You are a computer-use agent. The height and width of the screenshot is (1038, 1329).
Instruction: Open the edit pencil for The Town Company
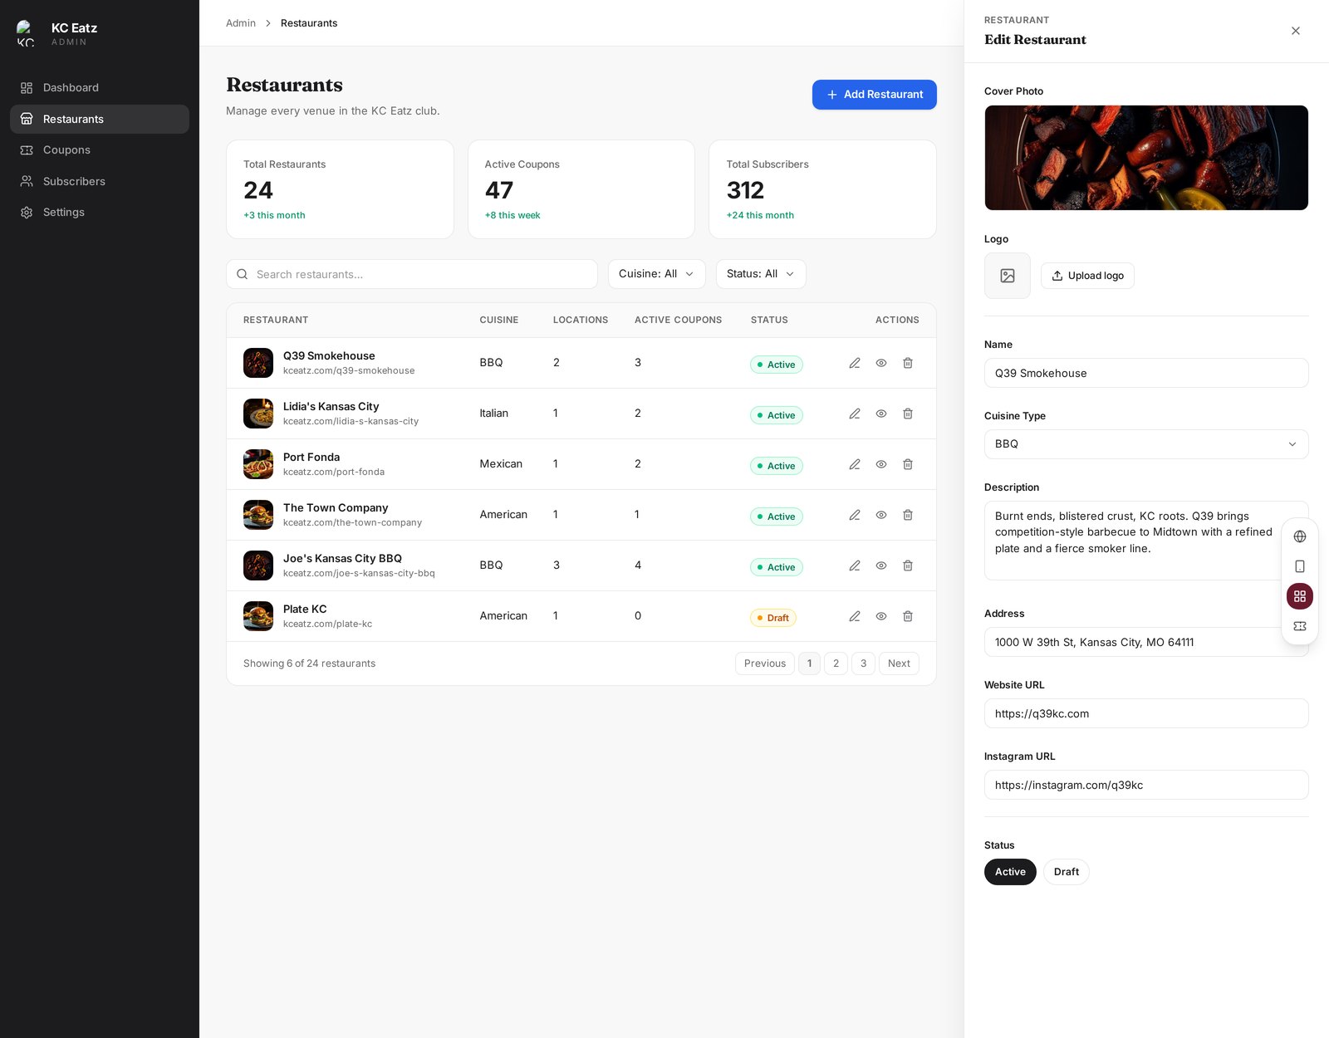tap(855, 515)
